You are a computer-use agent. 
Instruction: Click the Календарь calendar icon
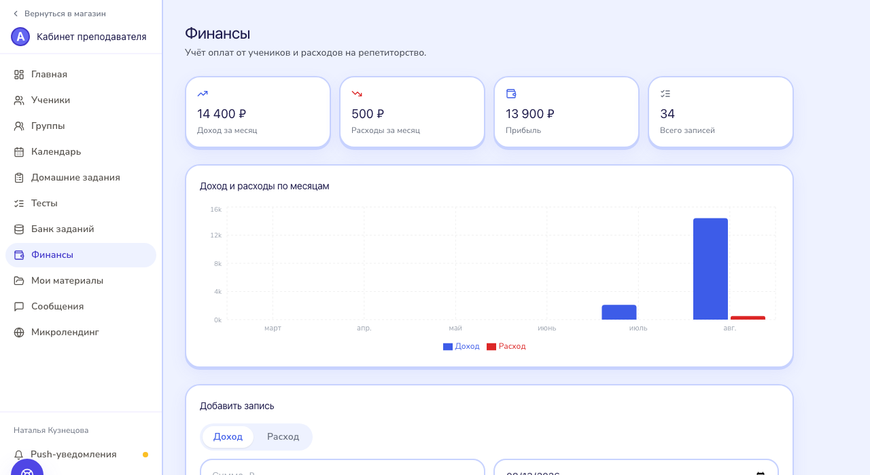click(x=19, y=152)
